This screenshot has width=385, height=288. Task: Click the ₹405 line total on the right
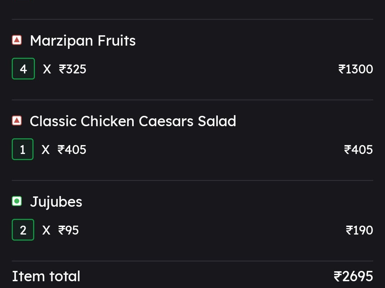(x=359, y=149)
